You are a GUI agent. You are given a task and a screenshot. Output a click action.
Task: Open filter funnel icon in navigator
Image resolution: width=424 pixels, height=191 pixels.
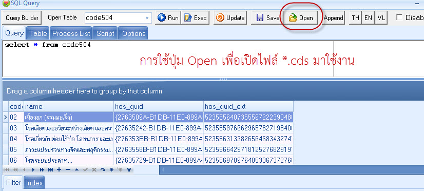(129, 170)
